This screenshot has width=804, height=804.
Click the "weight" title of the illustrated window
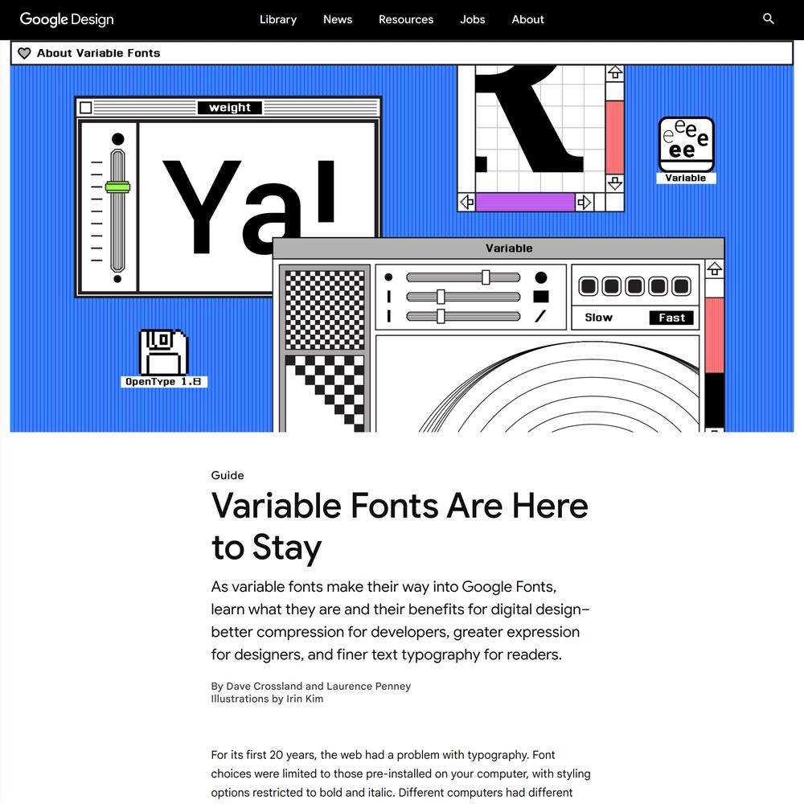pyautogui.click(x=230, y=108)
